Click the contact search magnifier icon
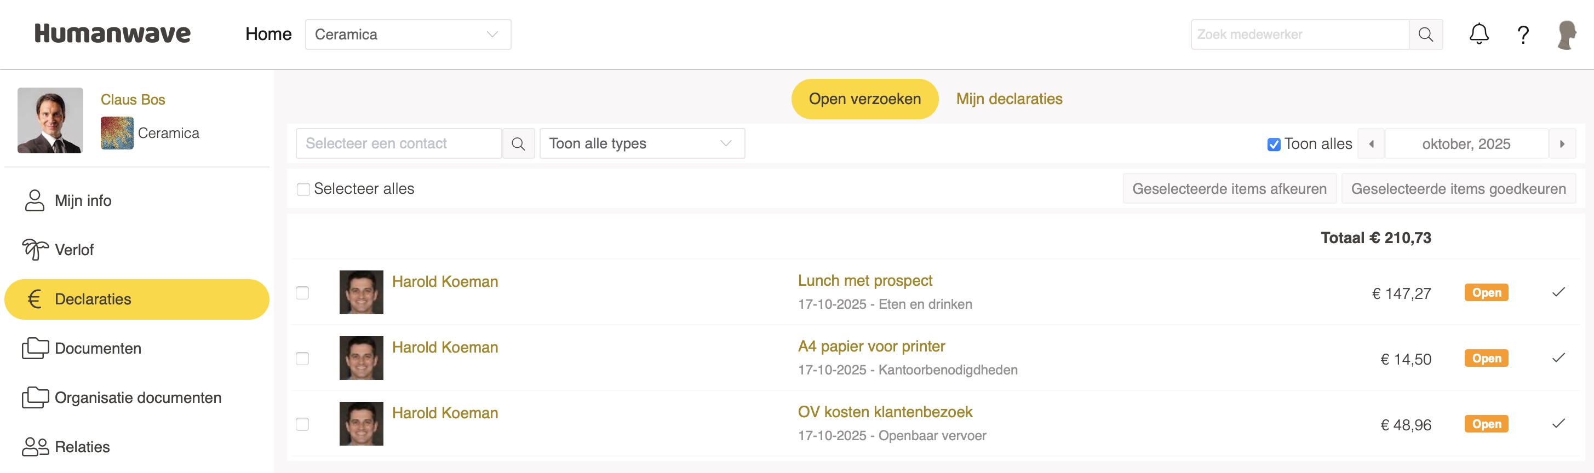 pyautogui.click(x=518, y=144)
